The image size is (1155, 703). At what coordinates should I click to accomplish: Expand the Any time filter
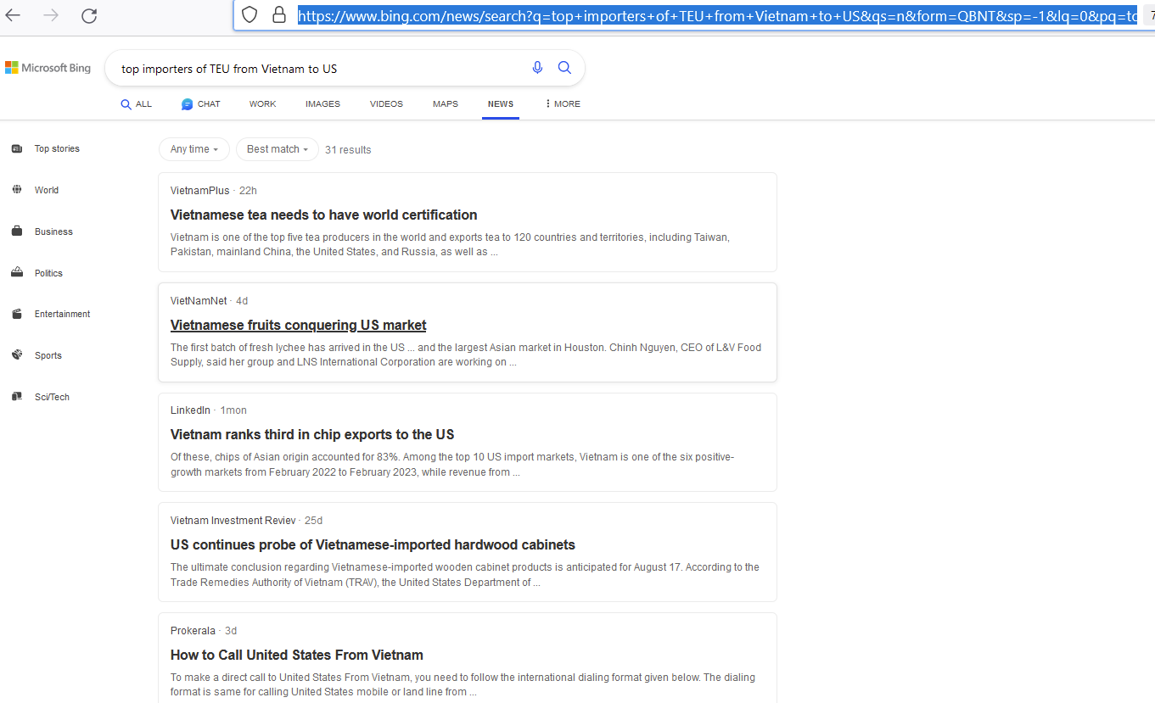click(x=194, y=149)
